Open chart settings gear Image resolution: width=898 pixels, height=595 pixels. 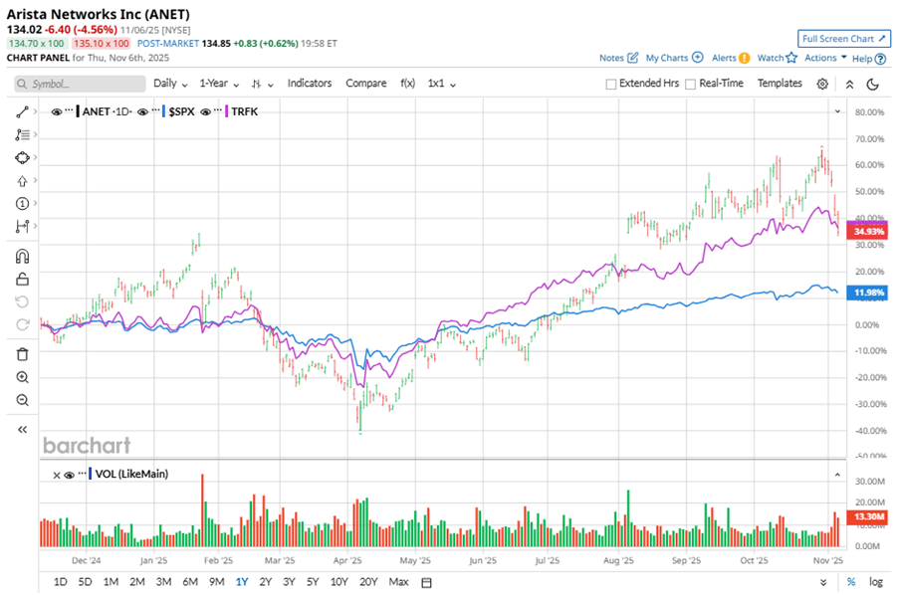[x=822, y=84]
